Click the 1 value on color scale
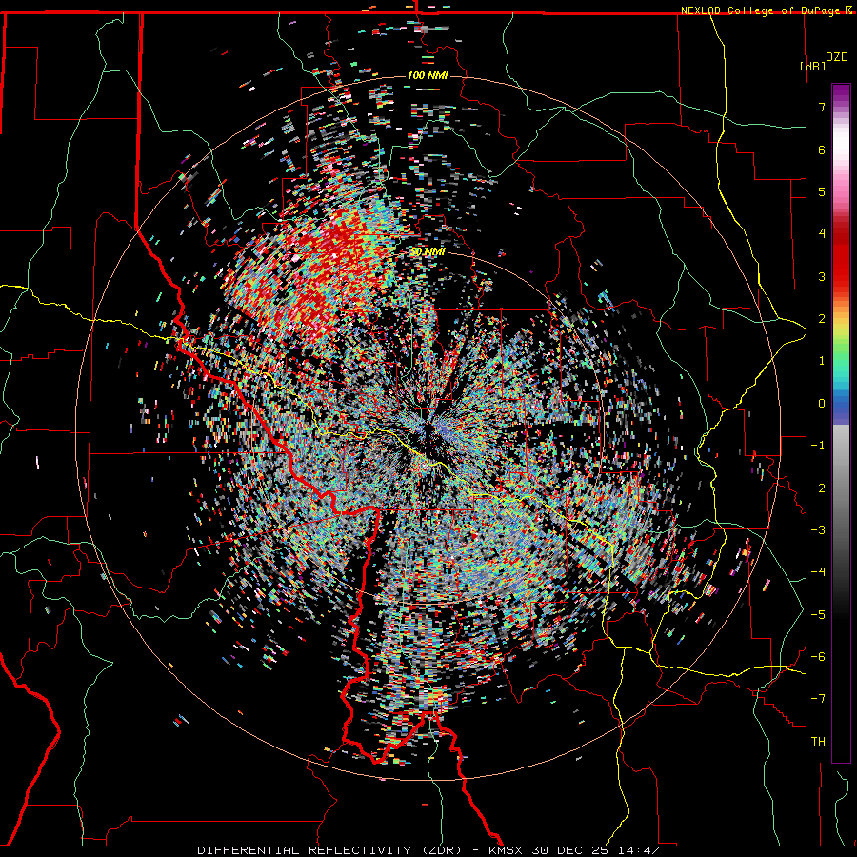The width and height of the screenshot is (857, 857). (822, 361)
